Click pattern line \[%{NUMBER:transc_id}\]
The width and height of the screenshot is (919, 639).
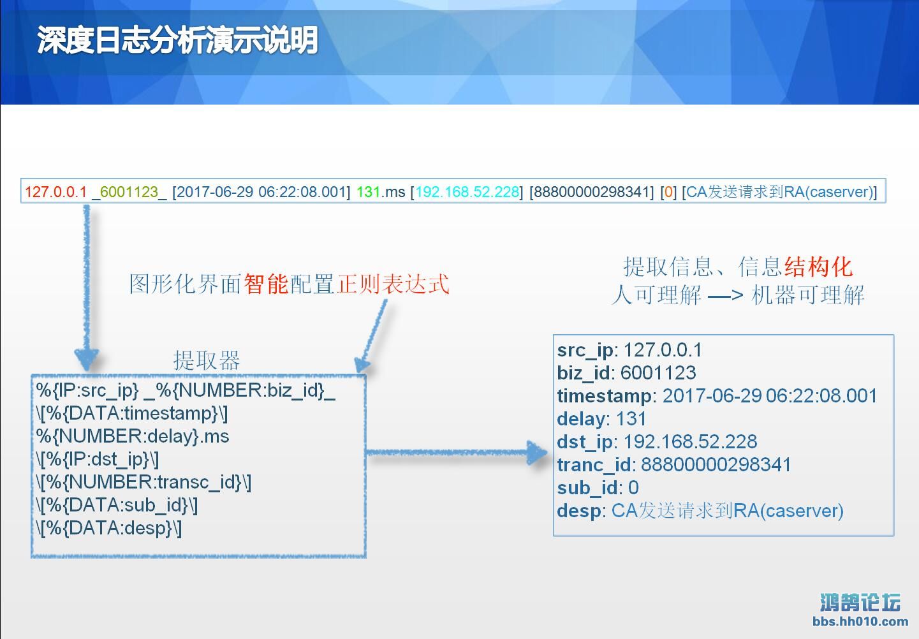tap(143, 482)
